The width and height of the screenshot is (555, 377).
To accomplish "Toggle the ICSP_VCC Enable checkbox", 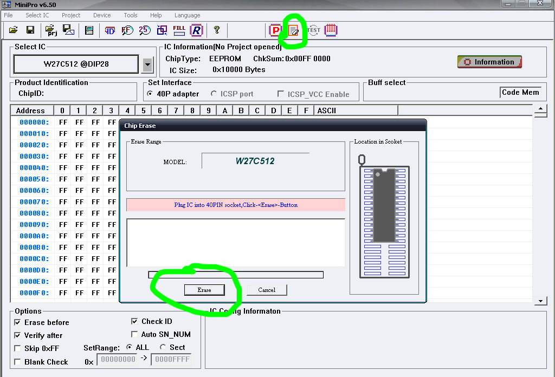I will [281, 94].
